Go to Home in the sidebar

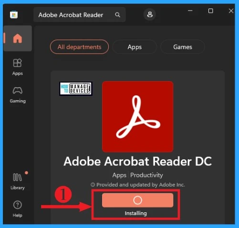coord(18,38)
